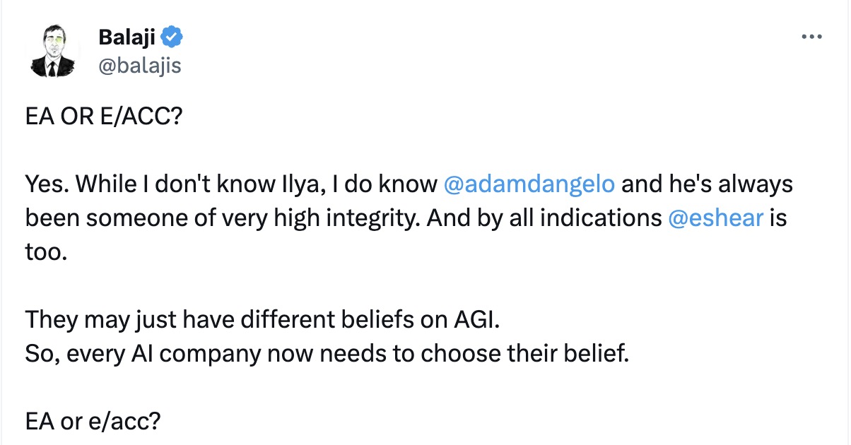Open the @balajis handle link
851x445 pixels.
[141, 66]
